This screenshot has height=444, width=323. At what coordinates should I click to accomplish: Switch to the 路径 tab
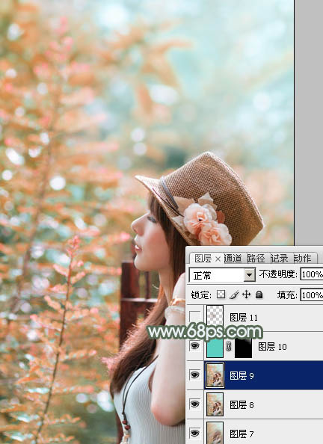[x=256, y=258]
